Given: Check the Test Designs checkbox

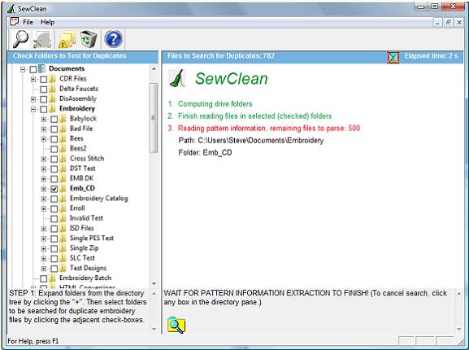Looking at the screenshot, I should [x=54, y=269].
